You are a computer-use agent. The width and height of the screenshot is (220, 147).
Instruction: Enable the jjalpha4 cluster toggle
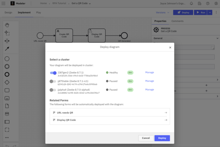click(x=53, y=90)
